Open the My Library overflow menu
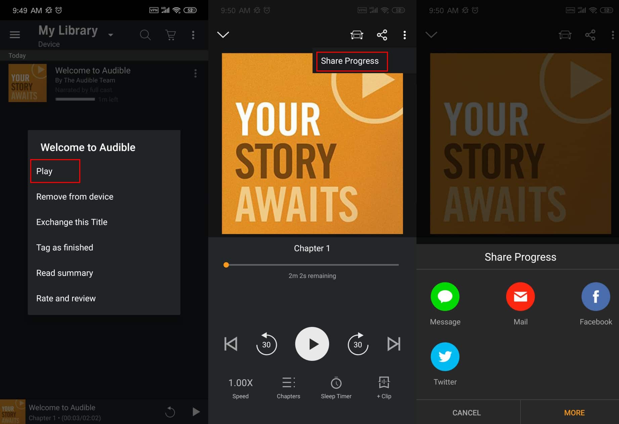The height and width of the screenshot is (424, 619). click(x=193, y=35)
